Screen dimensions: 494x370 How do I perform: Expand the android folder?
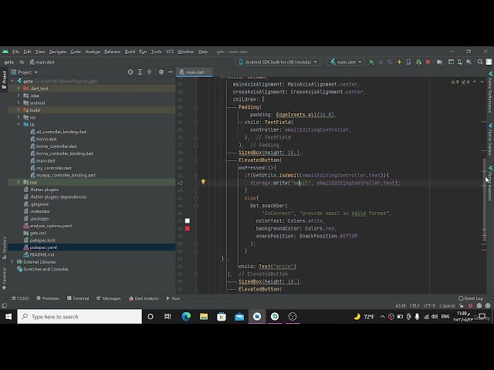[19, 103]
